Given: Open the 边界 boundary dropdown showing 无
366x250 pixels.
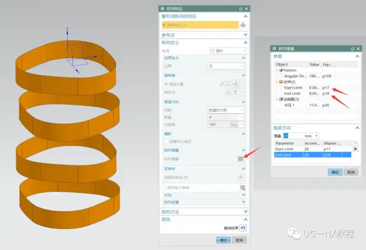Looking at the screenshot, I should [226, 66].
